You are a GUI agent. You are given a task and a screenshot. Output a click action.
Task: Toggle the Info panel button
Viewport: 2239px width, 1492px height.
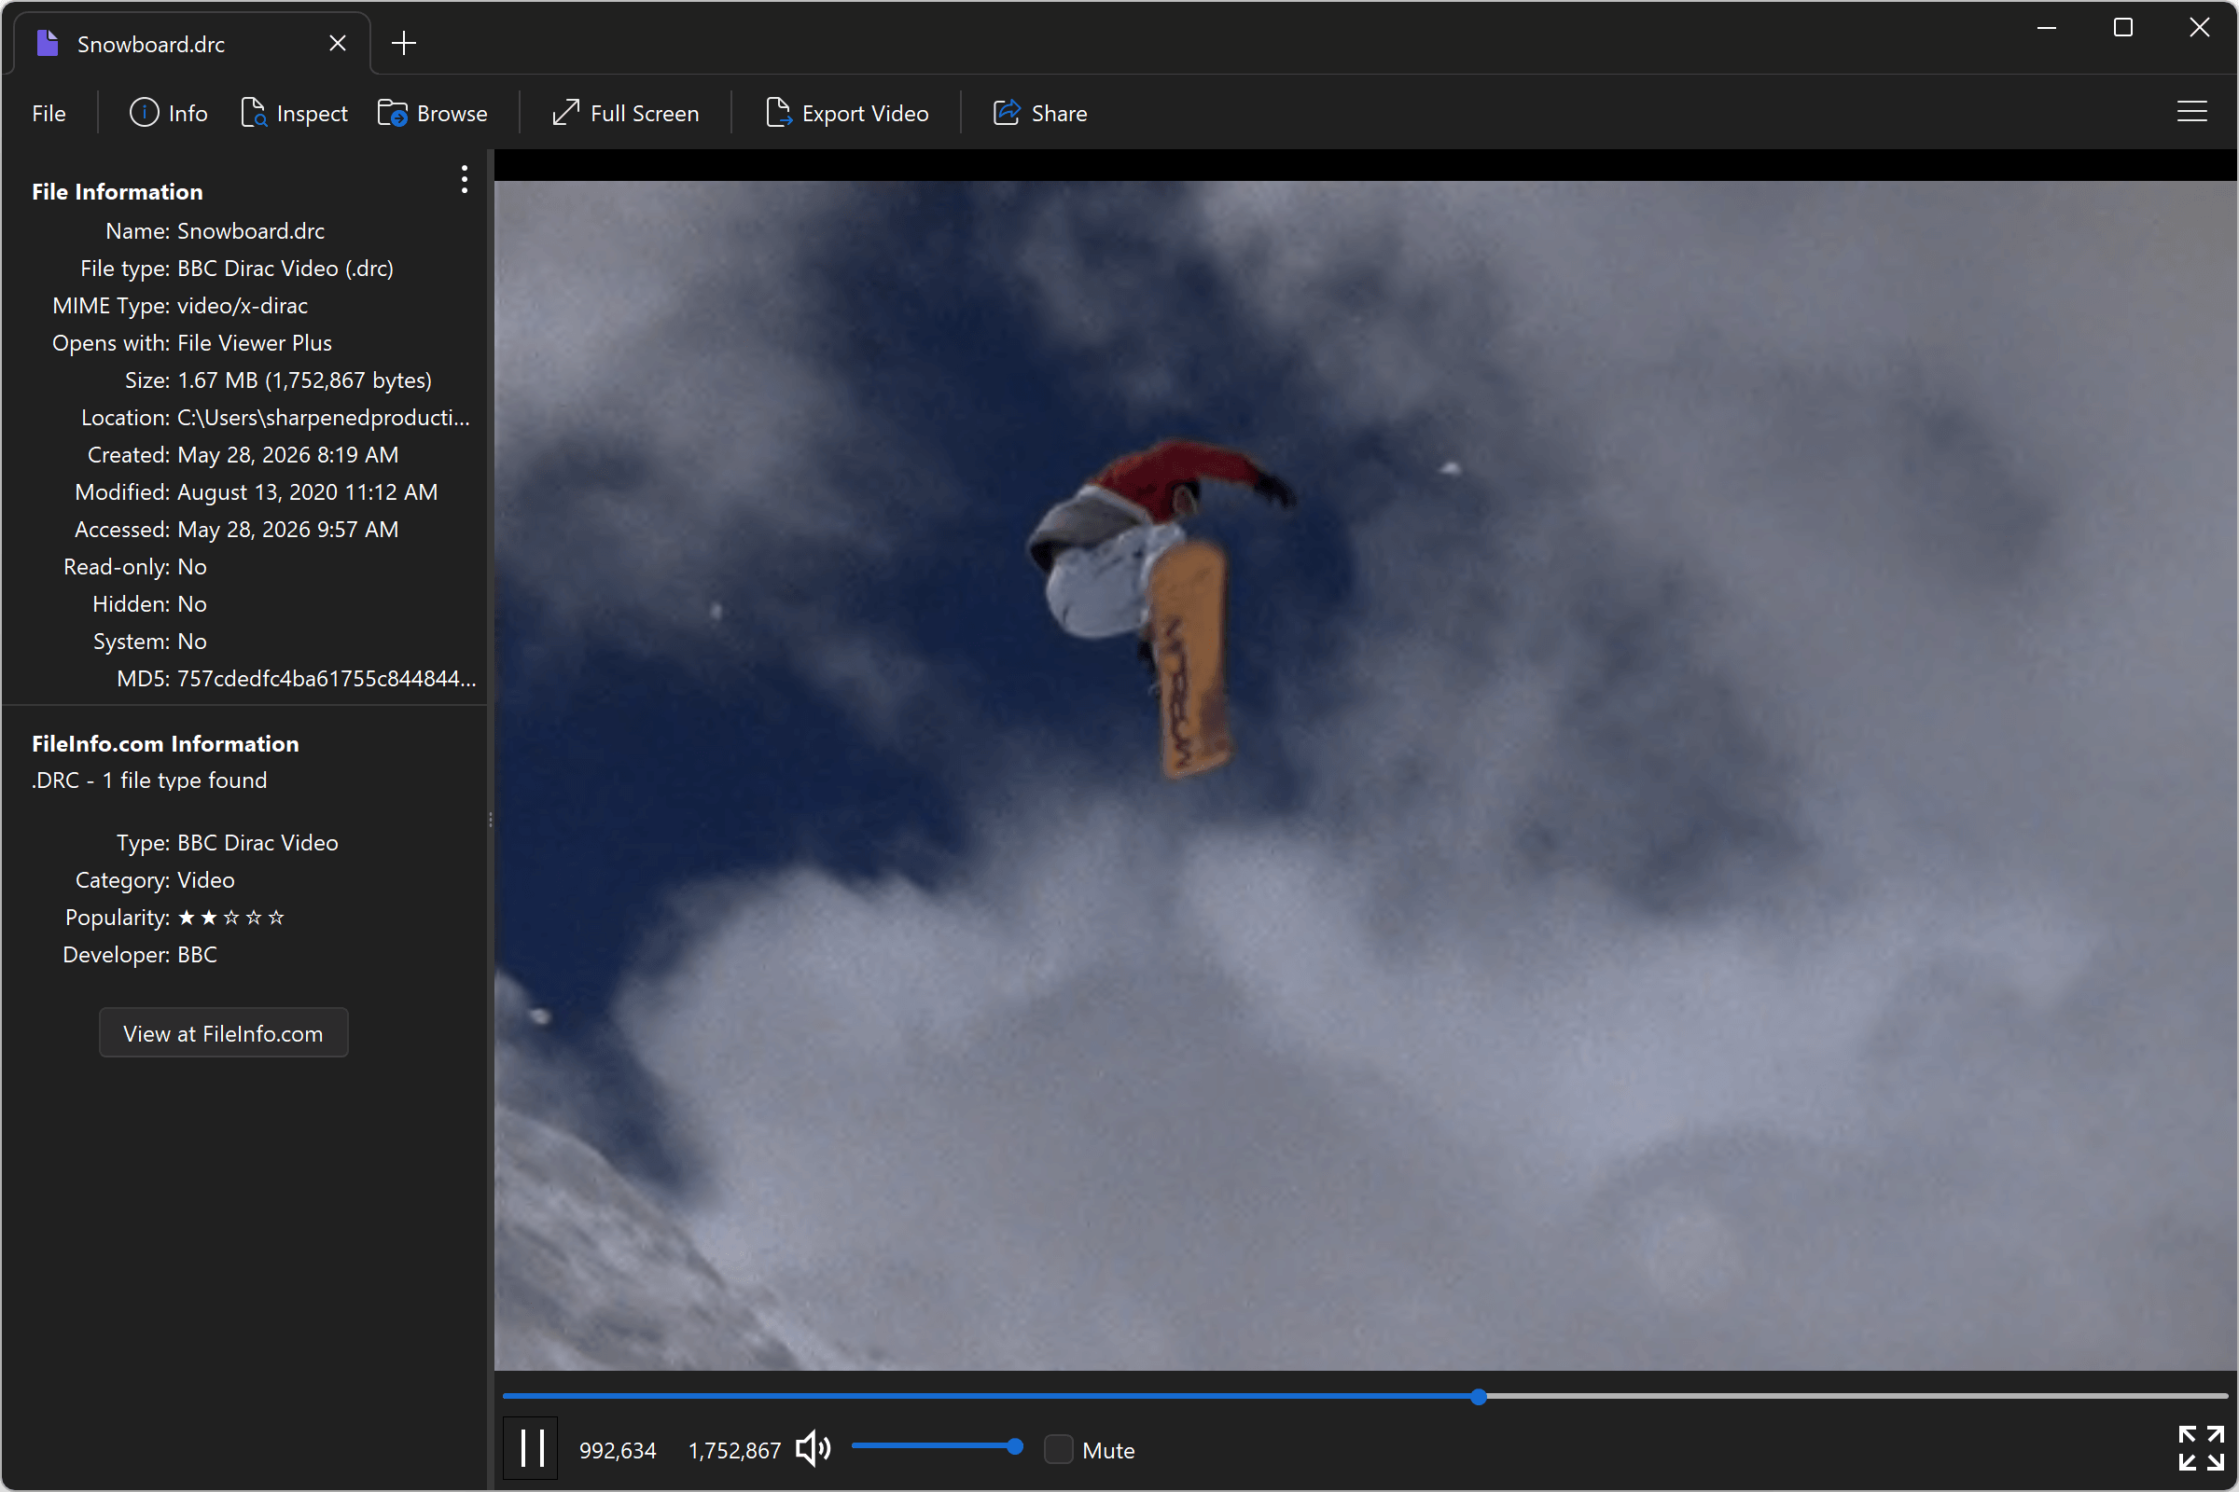click(169, 113)
